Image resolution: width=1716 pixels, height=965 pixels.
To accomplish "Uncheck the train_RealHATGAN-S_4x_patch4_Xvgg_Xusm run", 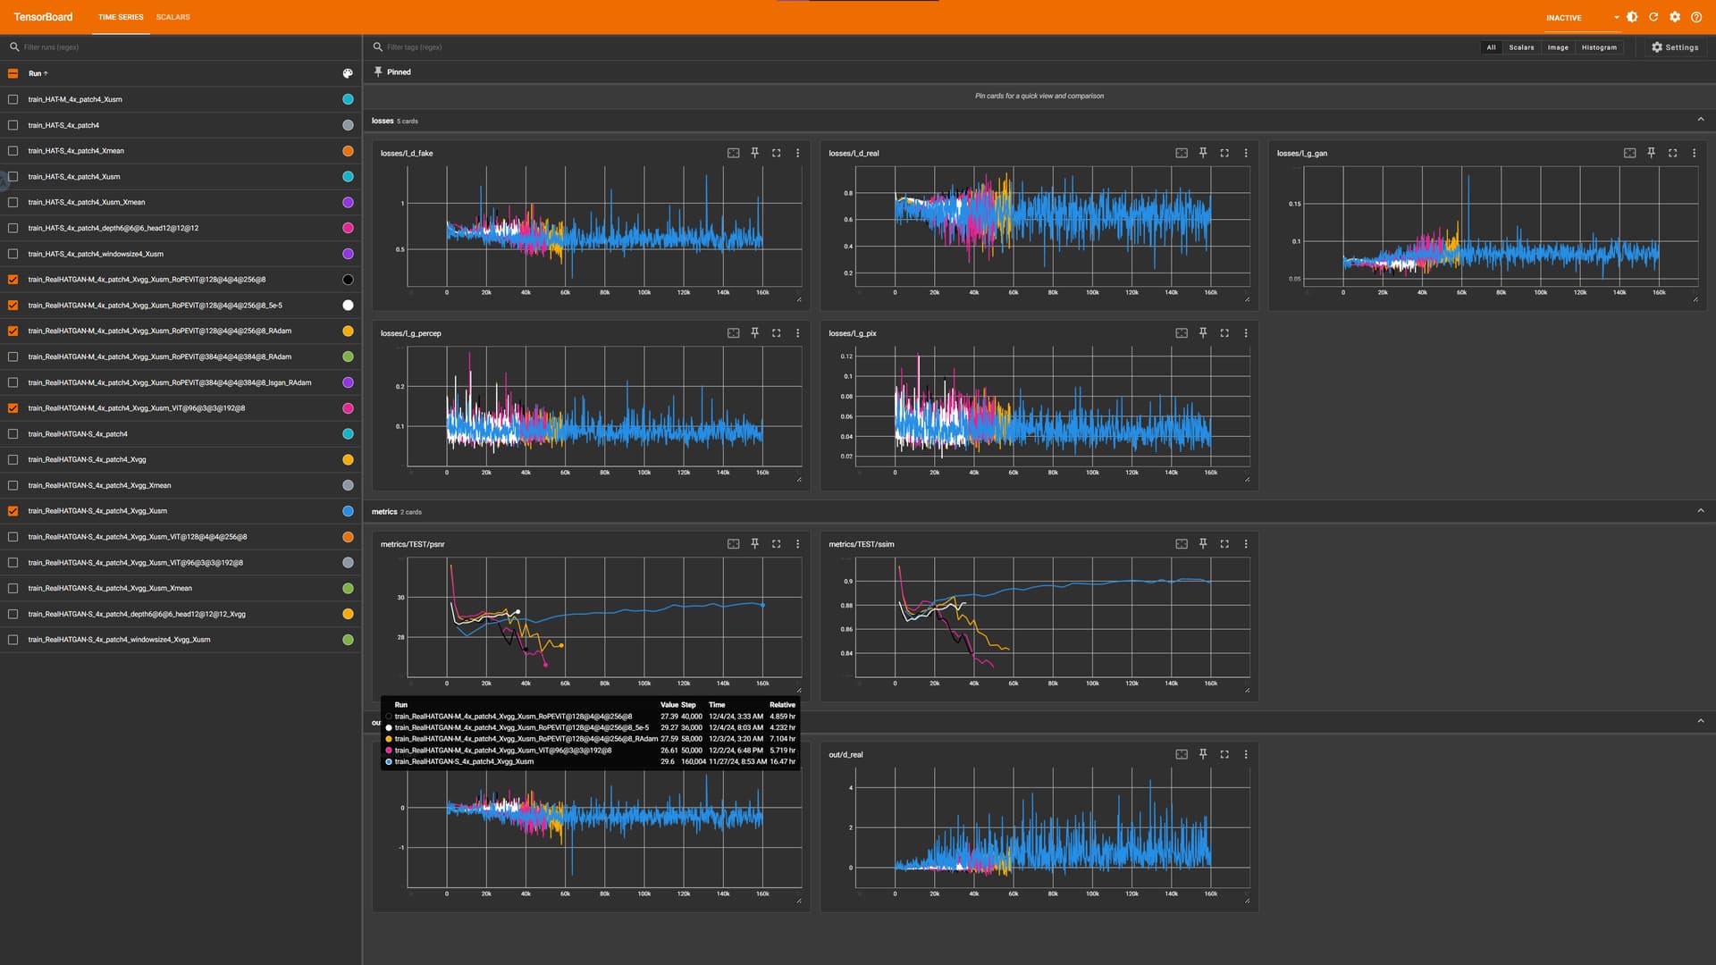I will (13, 511).
